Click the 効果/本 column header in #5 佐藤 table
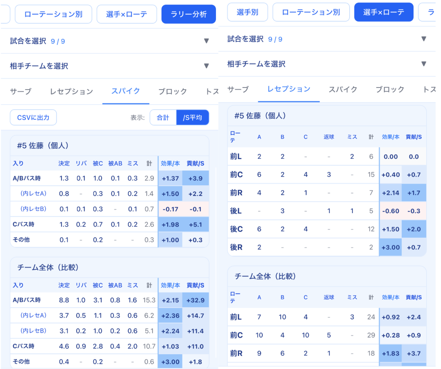 pyautogui.click(x=170, y=162)
